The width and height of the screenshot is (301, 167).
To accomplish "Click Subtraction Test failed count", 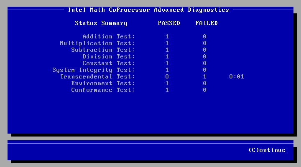I will [204, 50].
